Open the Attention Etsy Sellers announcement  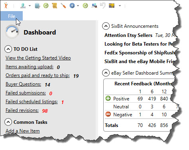click(x=128, y=35)
